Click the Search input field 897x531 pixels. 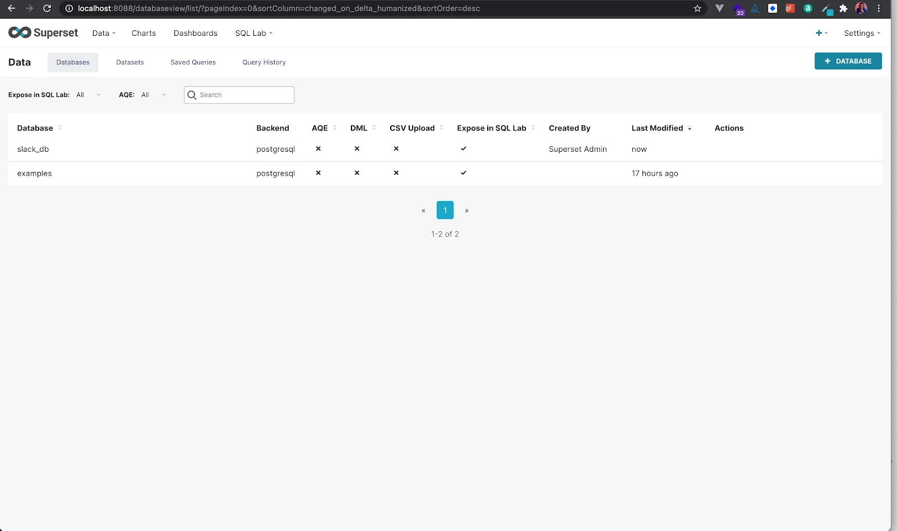(239, 95)
